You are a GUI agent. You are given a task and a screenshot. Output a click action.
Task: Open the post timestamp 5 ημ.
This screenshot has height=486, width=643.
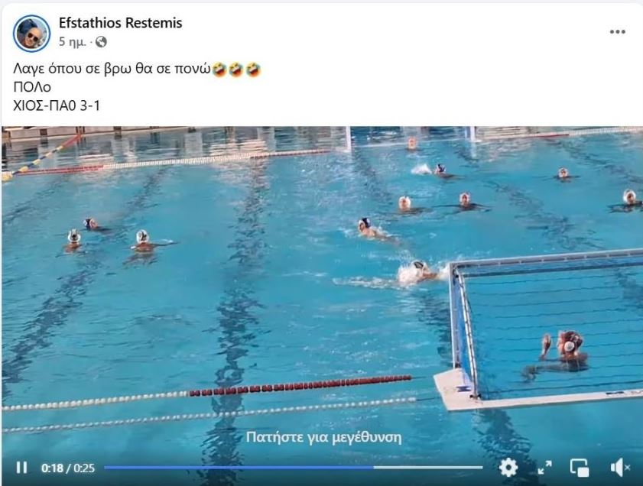(x=72, y=42)
